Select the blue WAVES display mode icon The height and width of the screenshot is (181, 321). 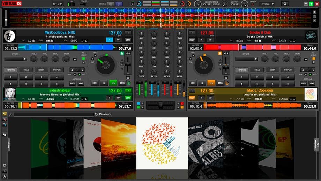[x=119, y=4]
